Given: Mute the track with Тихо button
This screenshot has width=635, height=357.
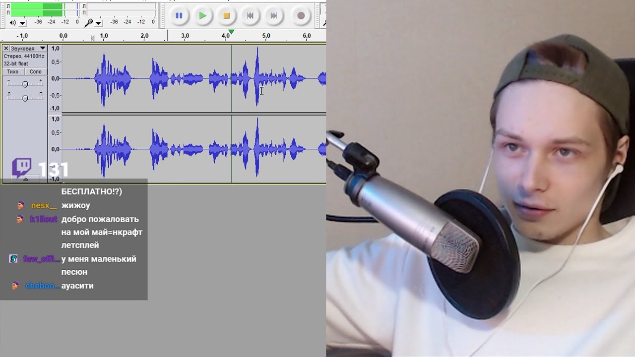Looking at the screenshot, I should pos(12,72).
